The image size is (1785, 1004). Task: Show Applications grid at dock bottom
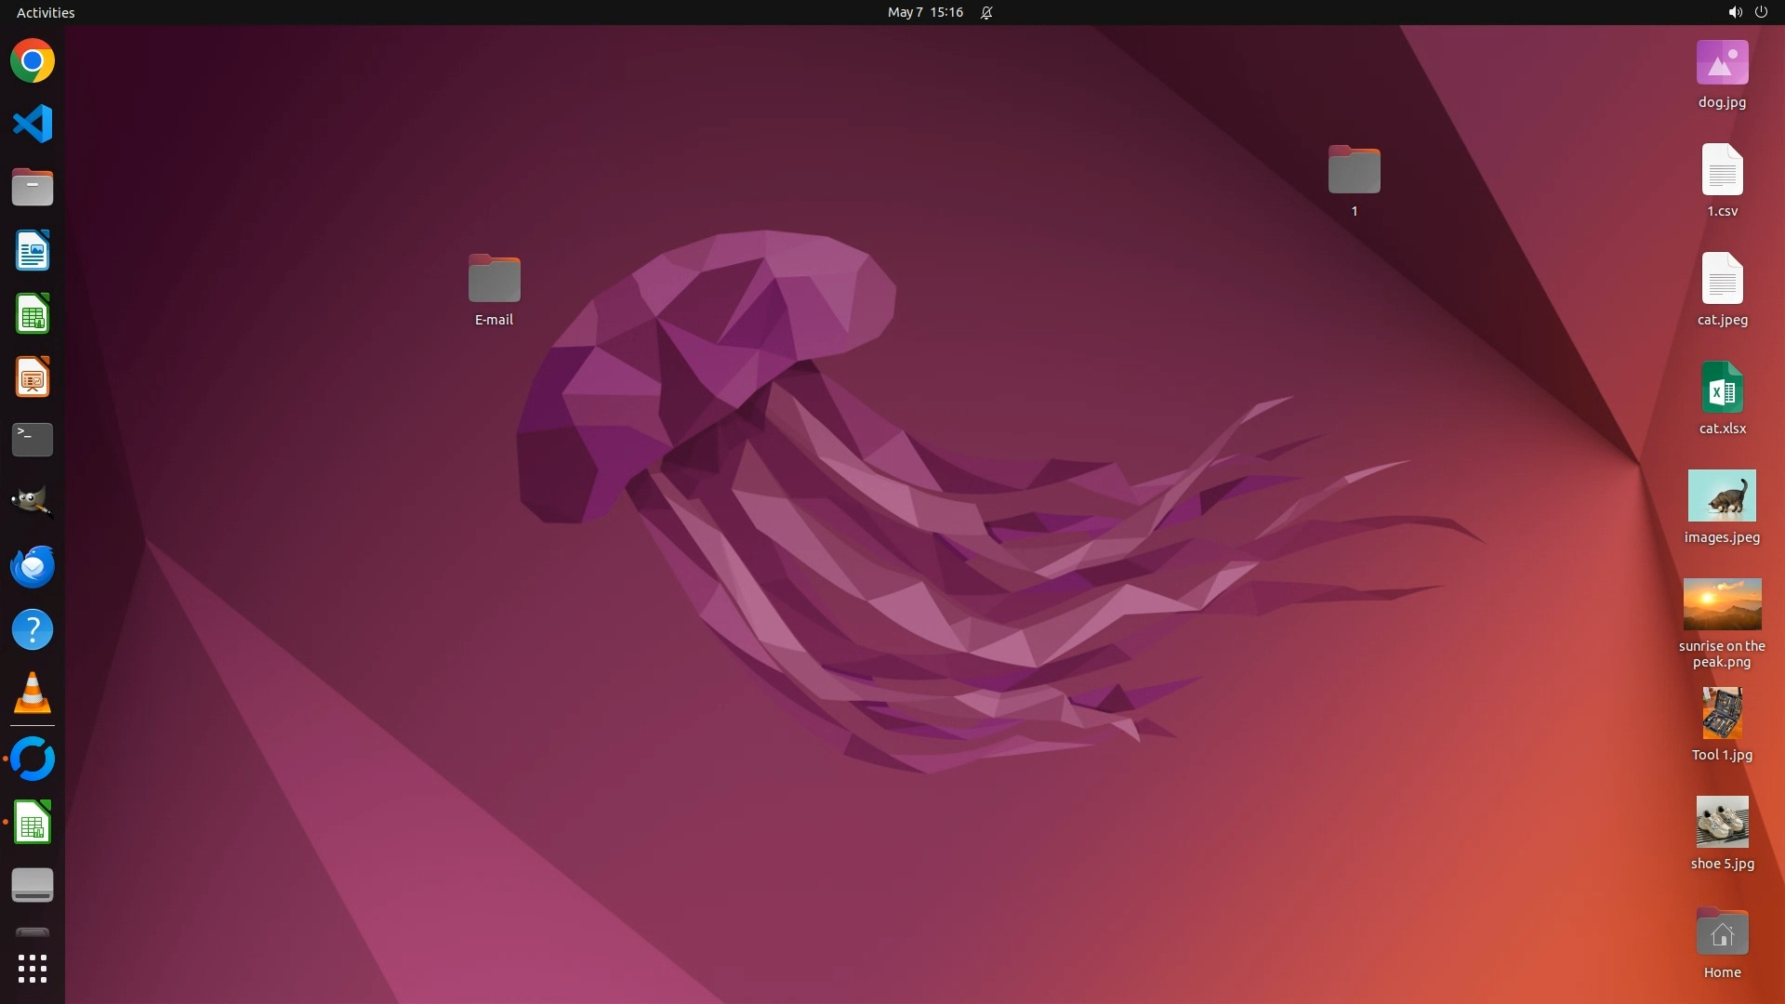33,969
